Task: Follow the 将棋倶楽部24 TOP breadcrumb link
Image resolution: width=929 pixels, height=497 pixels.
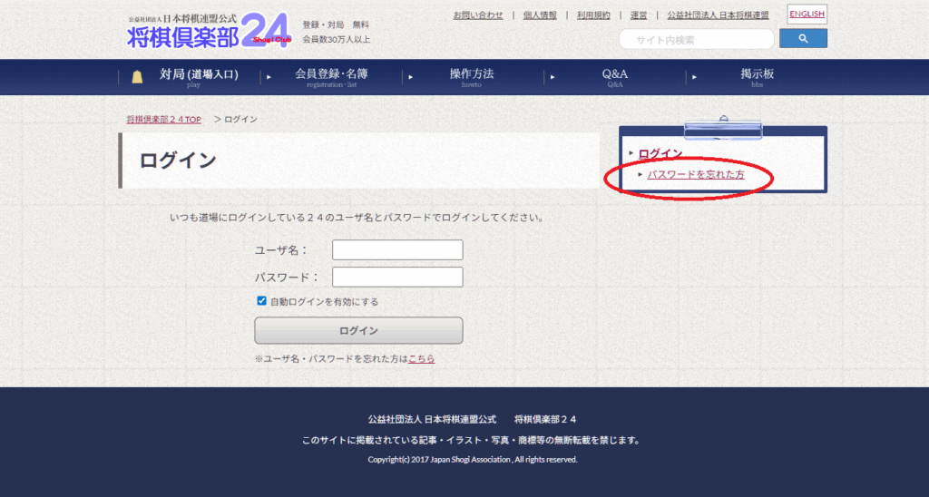Action: (164, 120)
